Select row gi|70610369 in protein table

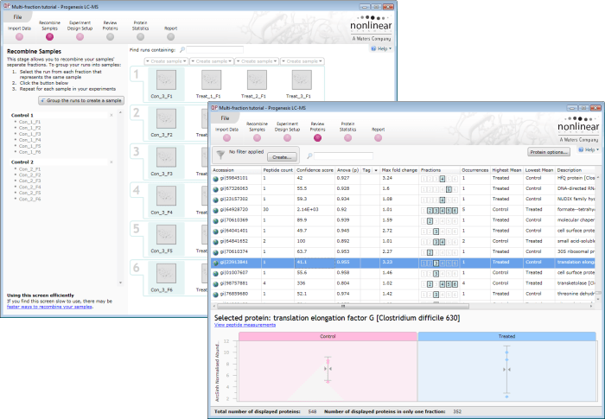[404, 220]
